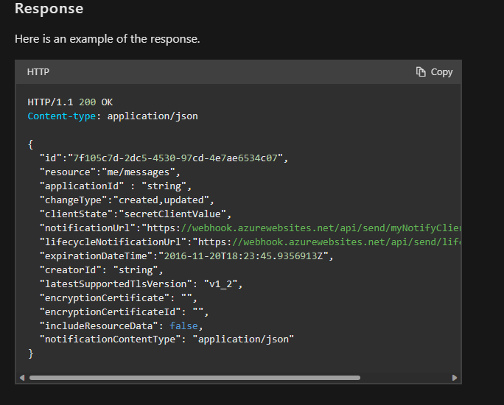Click the copy icon in code header
The width and height of the screenshot is (504, 405).
(421, 72)
